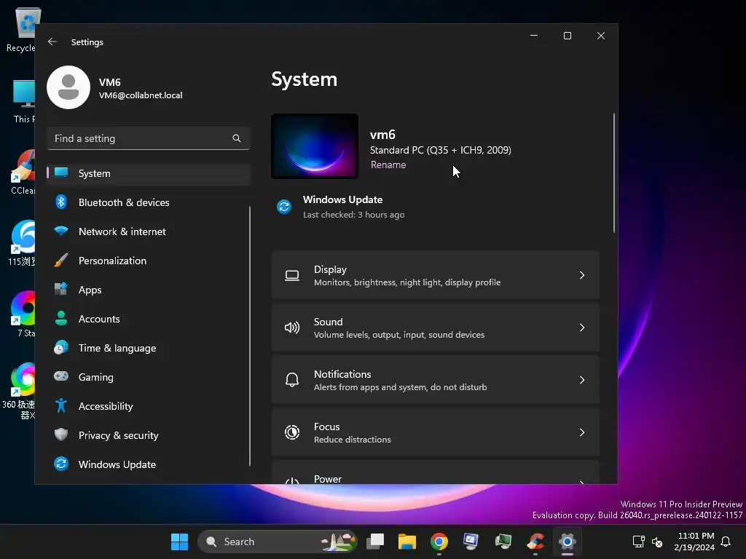This screenshot has width=746, height=559.
Task: Expand Focus settings chevron
Action: tap(582, 432)
